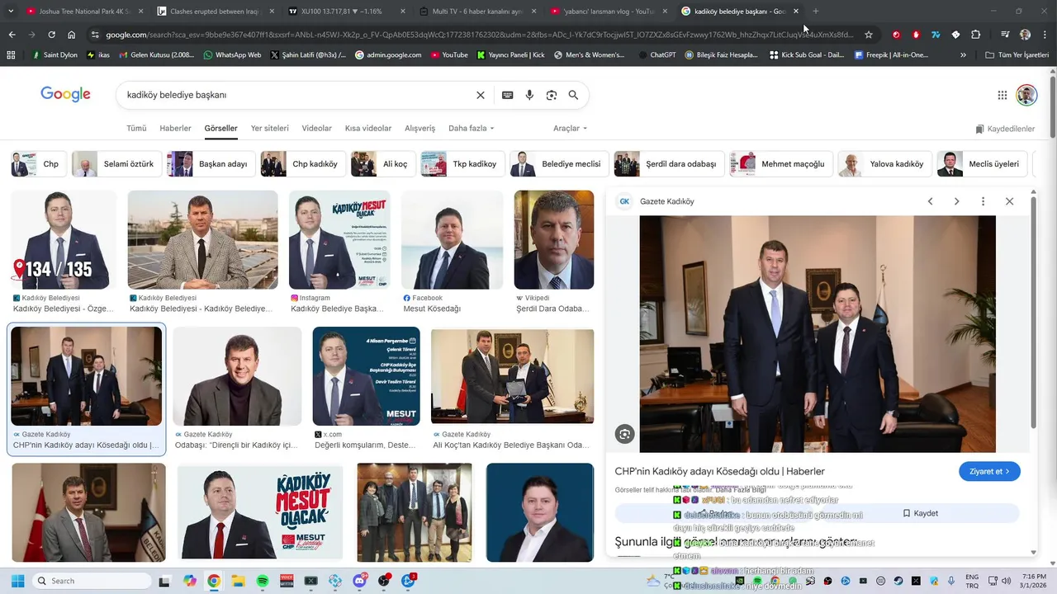The width and height of the screenshot is (1057, 594).
Task: Open Discord from the taskbar
Action: [360, 581]
